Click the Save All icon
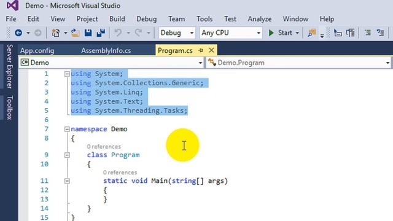The image size is (393, 221). click(x=101, y=33)
